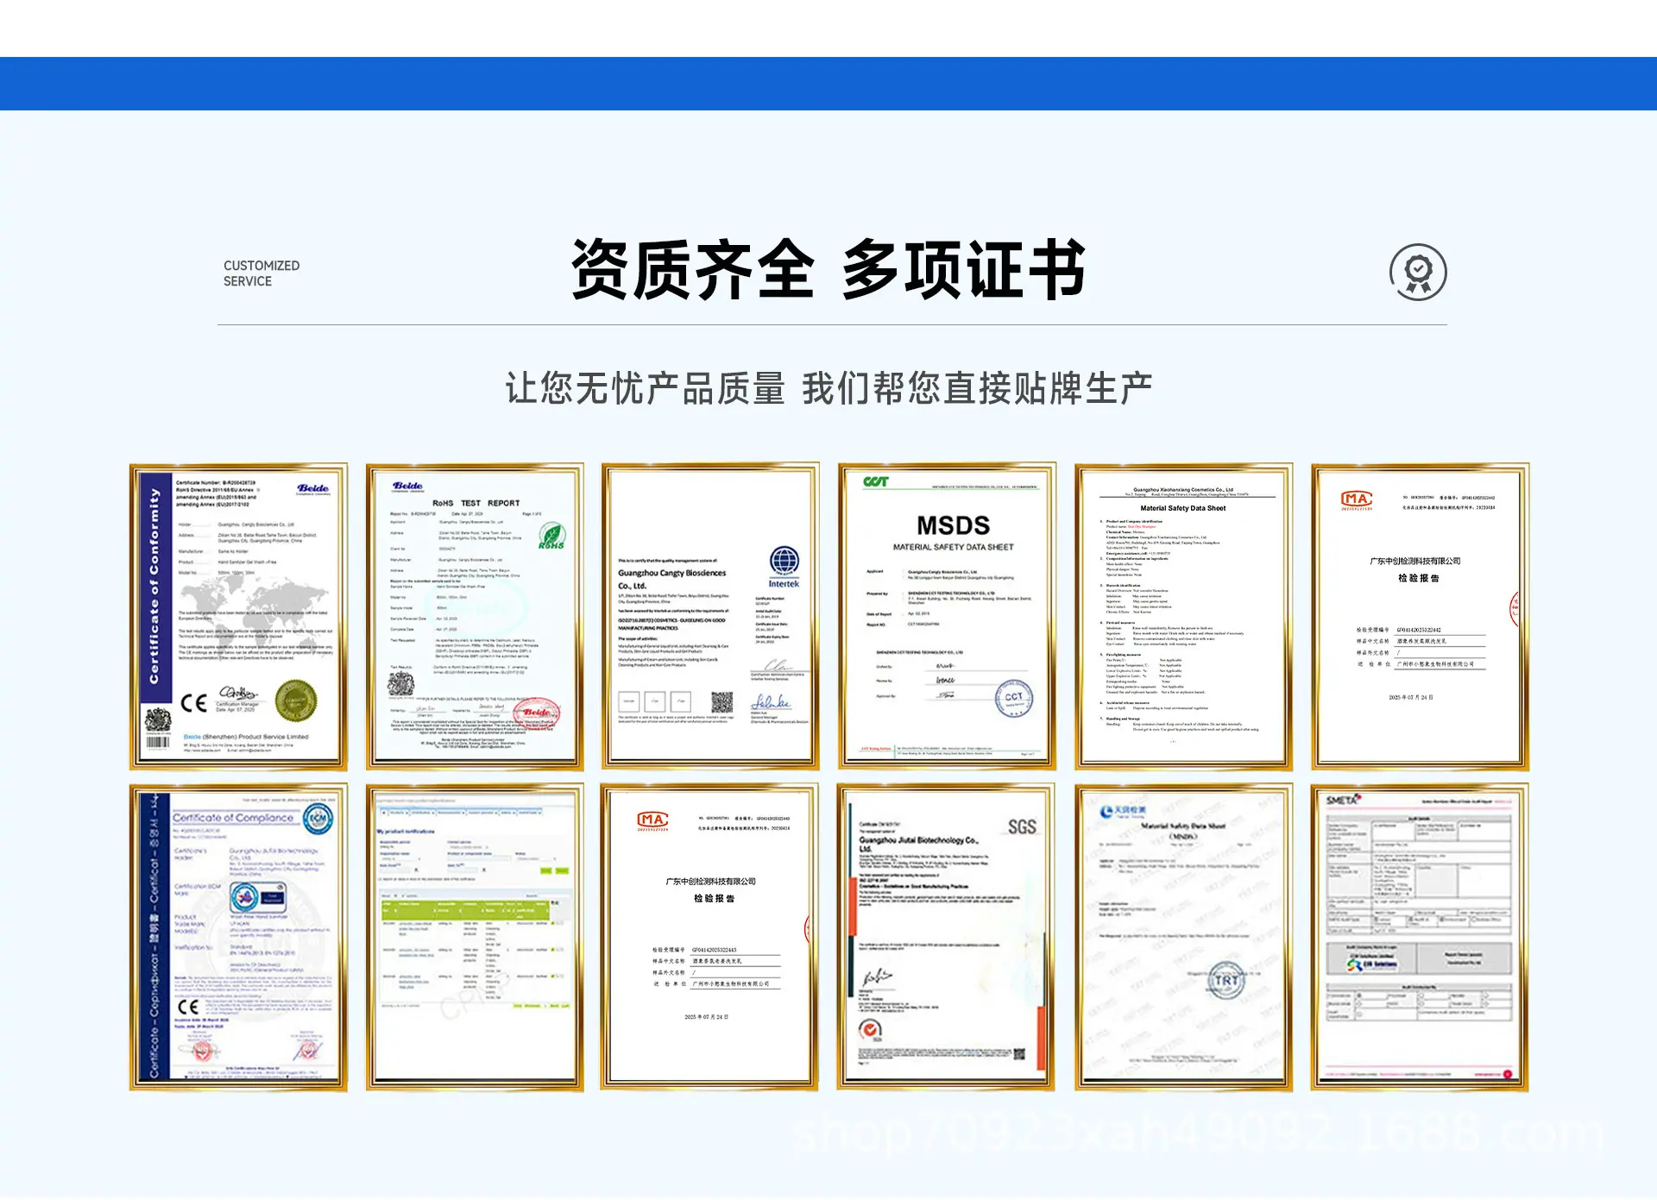Open the SGS certificate thumbnail
Screen dimensions: 1657x1200
tap(947, 938)
